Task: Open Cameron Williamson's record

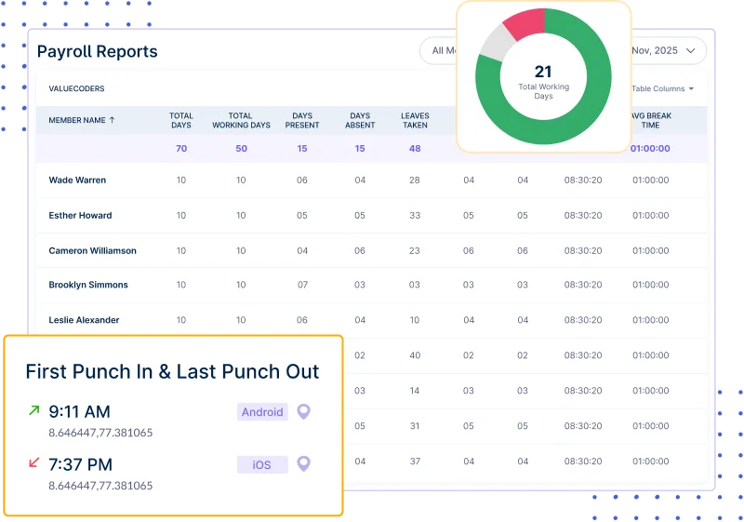Action: (x=92, y=250)
